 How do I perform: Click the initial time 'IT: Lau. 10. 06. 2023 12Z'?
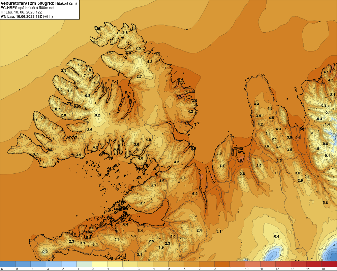pyautogui.click(x=21, y=12)
